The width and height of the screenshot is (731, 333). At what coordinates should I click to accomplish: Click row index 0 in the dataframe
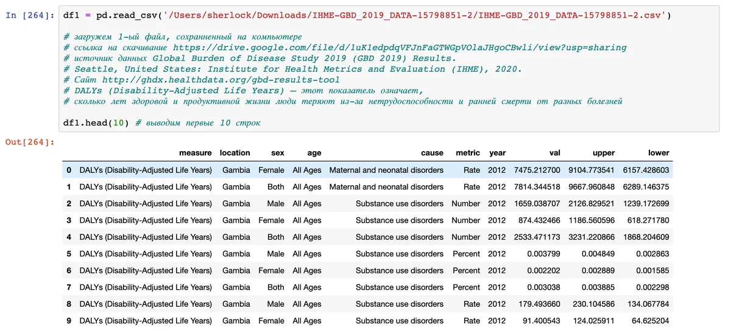(x=69, y=170)
